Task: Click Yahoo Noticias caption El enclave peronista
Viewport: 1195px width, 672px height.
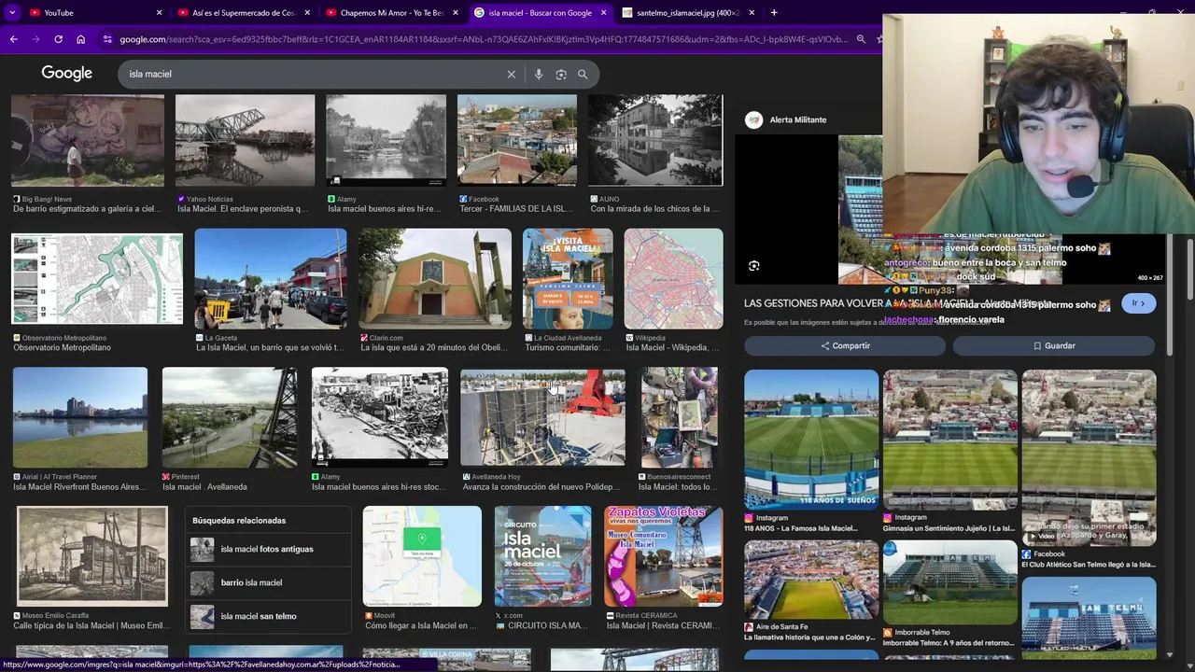Action: point(243,209)
